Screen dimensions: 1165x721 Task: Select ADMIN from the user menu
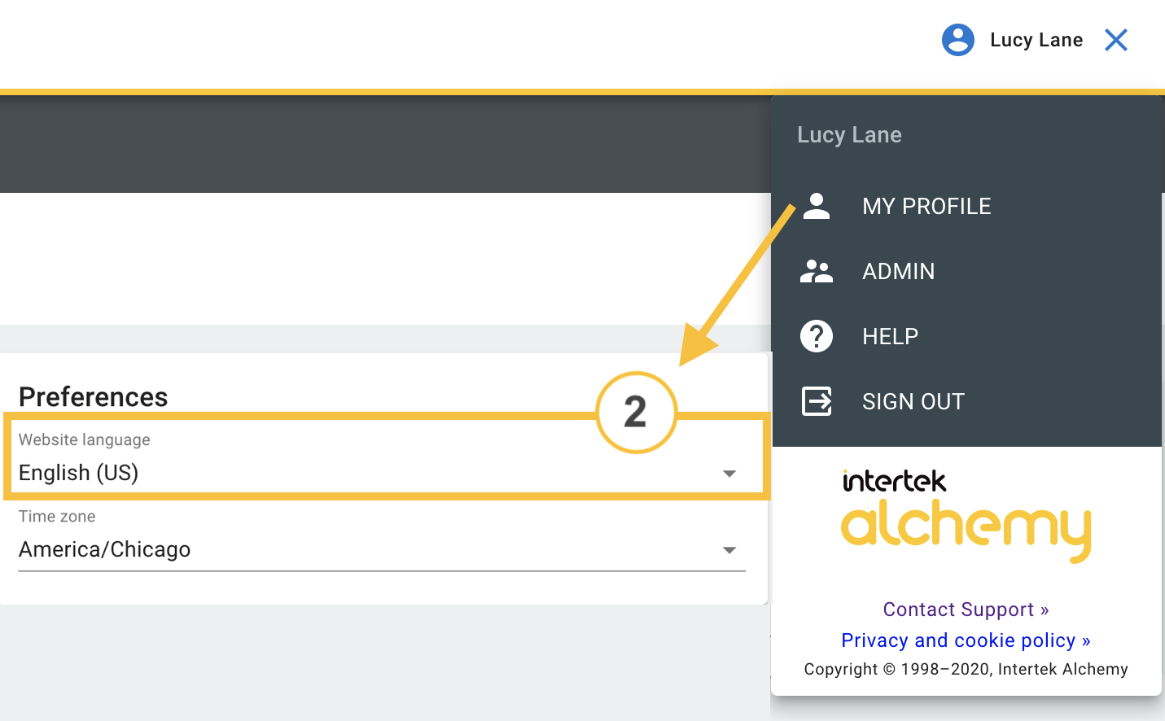(899, 271)
